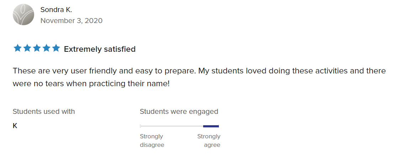Click the left end of engagement slider

coord(141,126)
